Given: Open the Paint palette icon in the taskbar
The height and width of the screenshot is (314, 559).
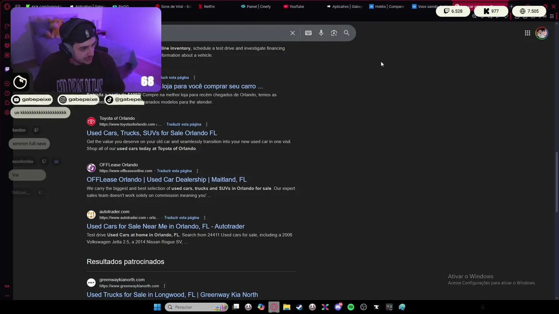Looking at the screenshot, I should coord(402,307).
